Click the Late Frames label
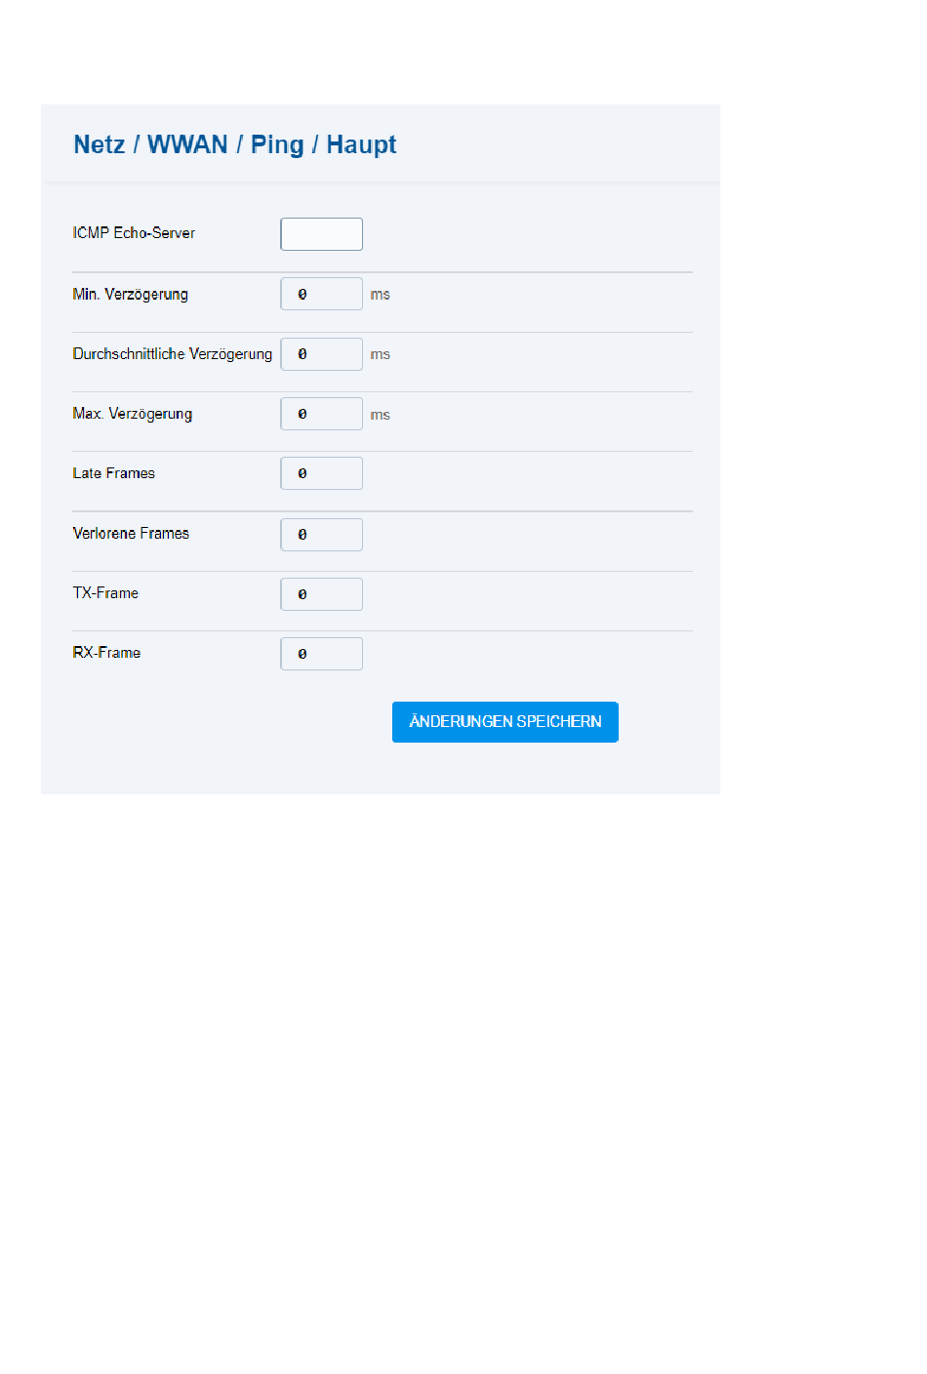927x1374 pixels. click(114, 473)
